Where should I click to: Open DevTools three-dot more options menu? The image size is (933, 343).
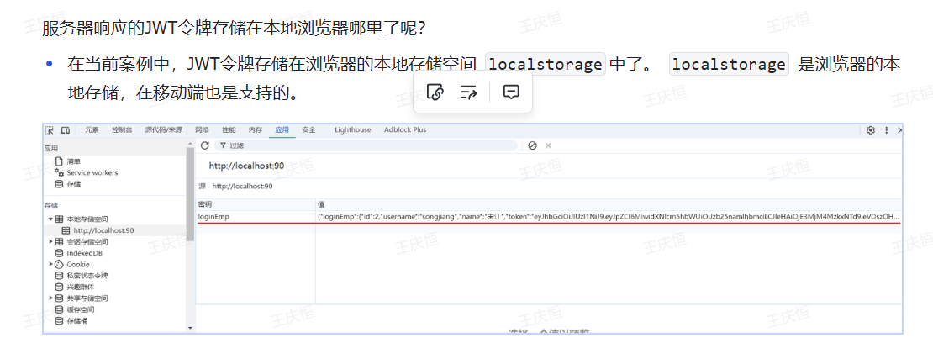coord(886,130)
